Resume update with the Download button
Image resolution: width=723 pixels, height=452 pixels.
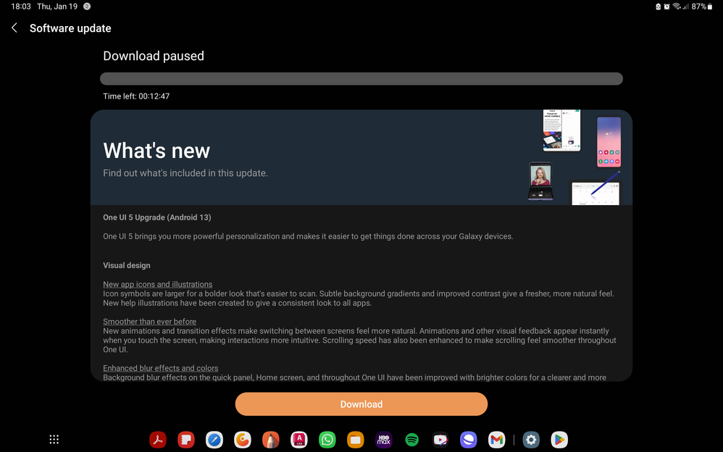(x=361, y=404)
